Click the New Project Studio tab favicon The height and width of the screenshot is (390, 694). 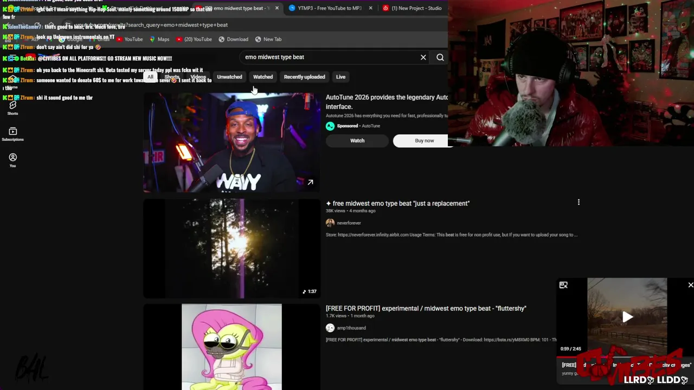[x=385, y=8]
